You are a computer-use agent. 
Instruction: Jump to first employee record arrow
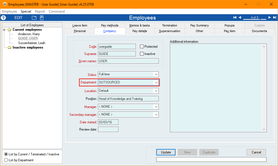[x=235, y=17]
